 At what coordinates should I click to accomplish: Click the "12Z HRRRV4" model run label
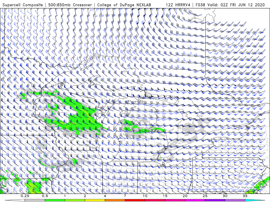click(178, 5)
